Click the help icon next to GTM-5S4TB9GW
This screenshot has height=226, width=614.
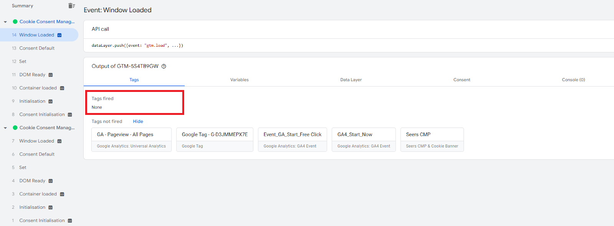tap(164, 66)
